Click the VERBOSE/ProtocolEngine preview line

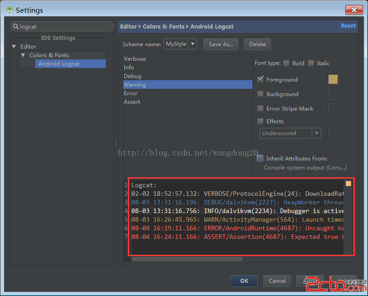[x=237, y=194]
